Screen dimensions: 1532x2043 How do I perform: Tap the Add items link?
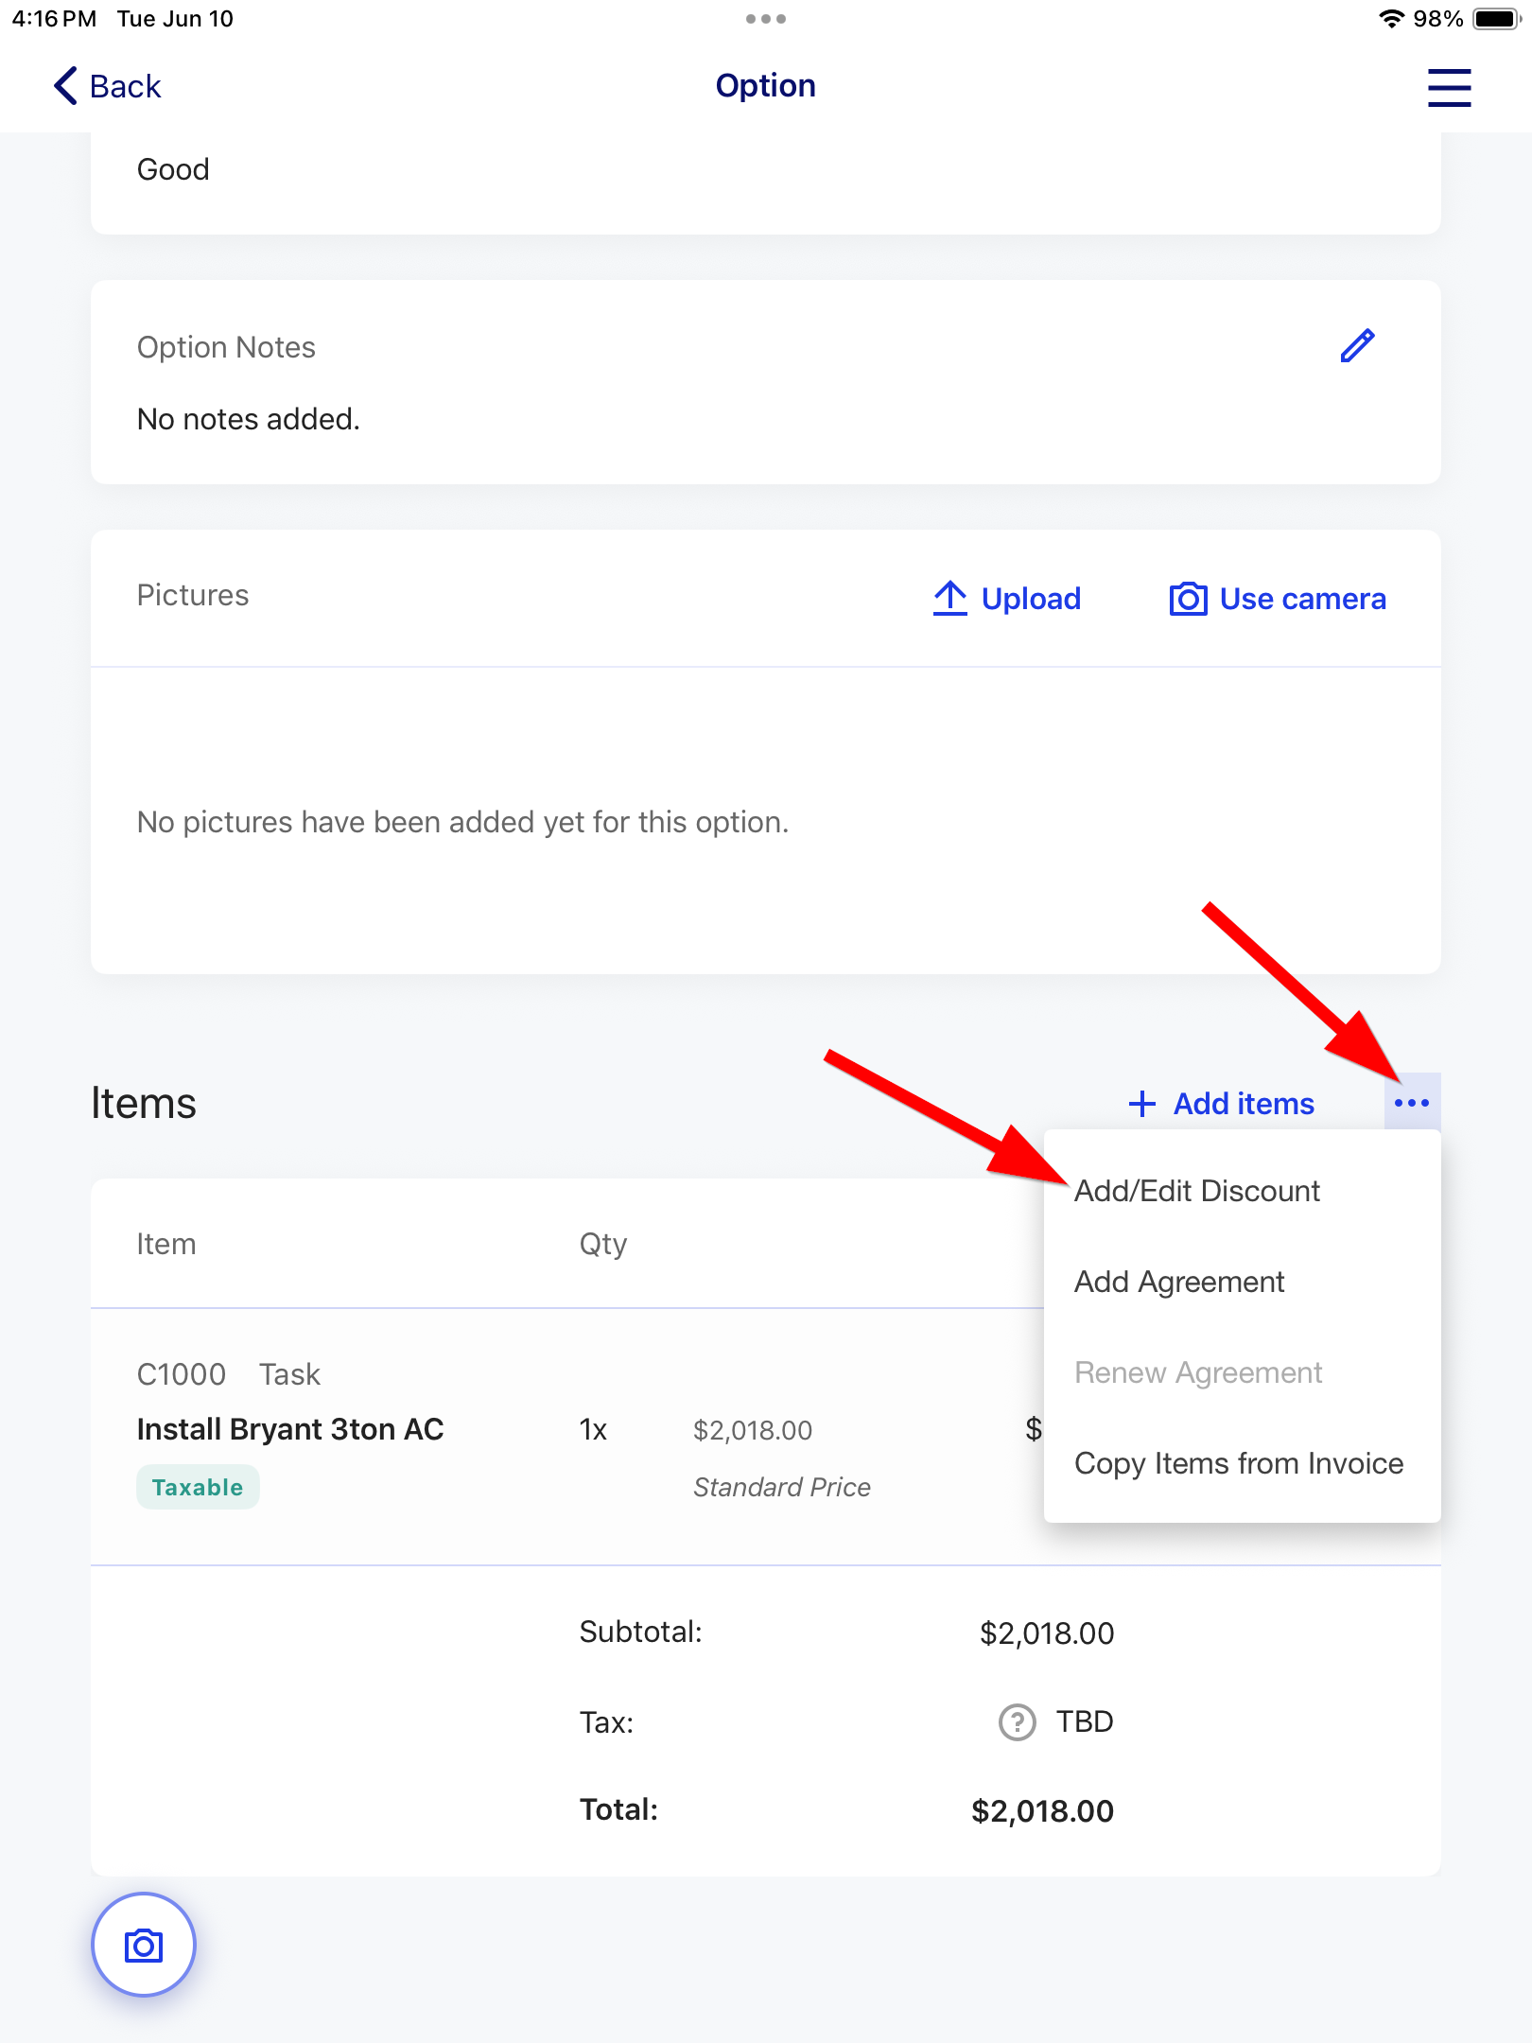click(x=1244, y=1104)
